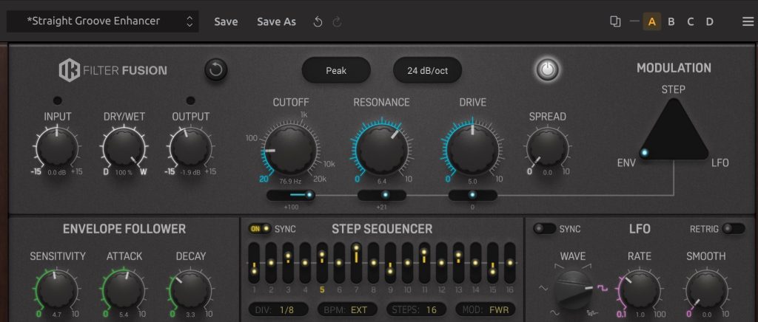
Task: Click the Save As button
Action: click(x=276, y=21)
